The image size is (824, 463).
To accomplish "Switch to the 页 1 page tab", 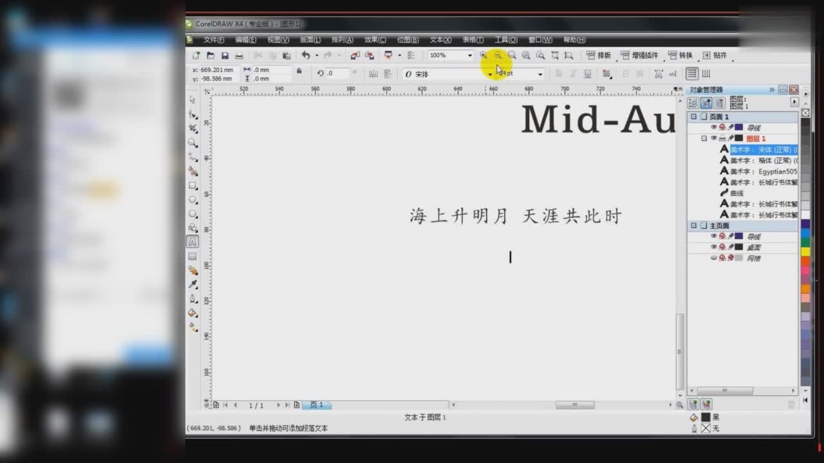I will tap(316, 405).
